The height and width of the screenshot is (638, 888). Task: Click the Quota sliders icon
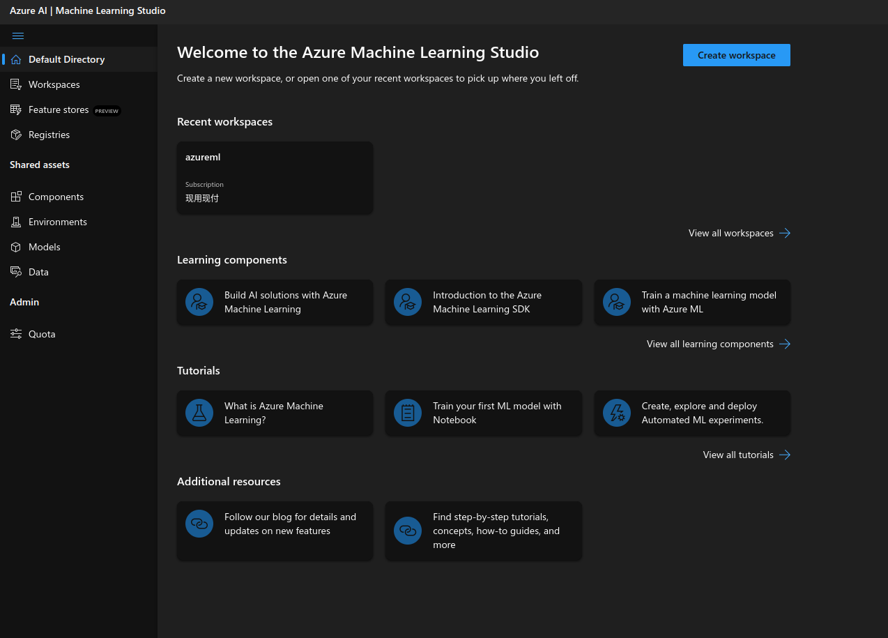coord(16,334)
